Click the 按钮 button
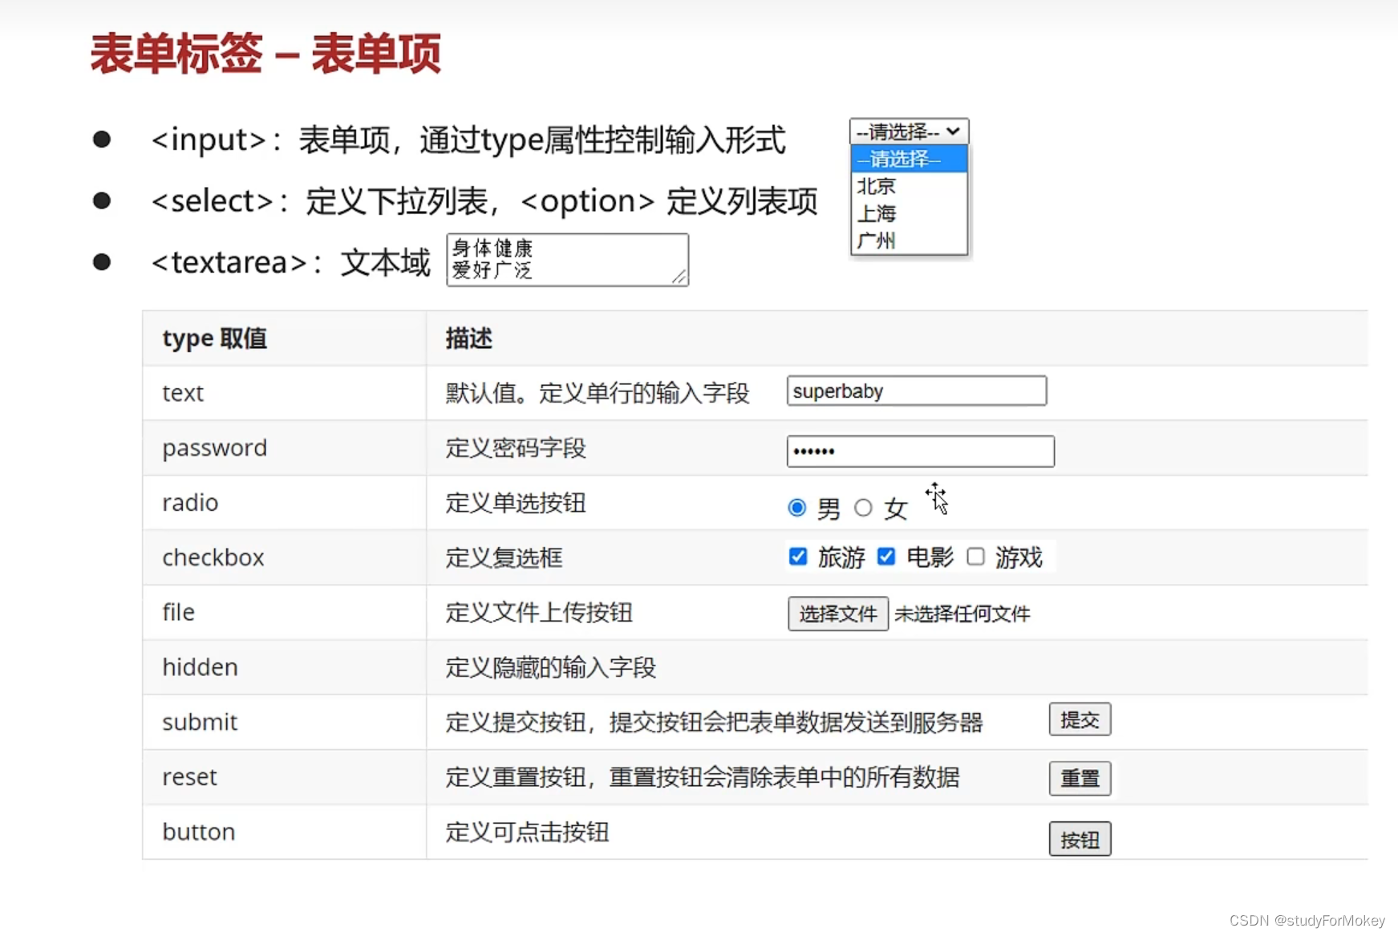1398x936 pixels. click(1080, 839)
